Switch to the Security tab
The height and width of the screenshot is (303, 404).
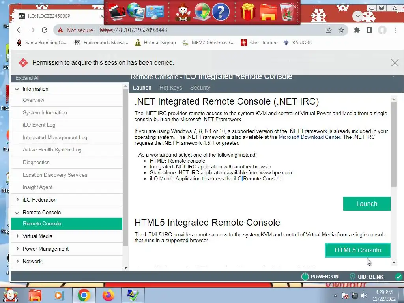[200, 88]
